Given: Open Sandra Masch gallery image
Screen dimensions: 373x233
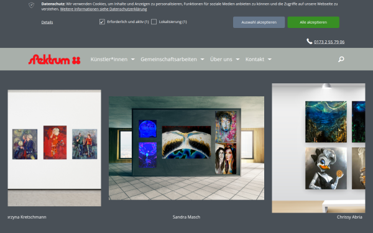Looking at the screenshot, I should 186,148.
